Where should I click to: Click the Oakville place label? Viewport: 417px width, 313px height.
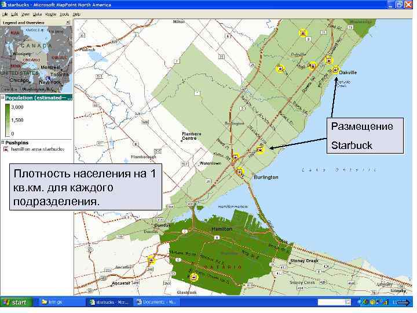coord(348,72)
